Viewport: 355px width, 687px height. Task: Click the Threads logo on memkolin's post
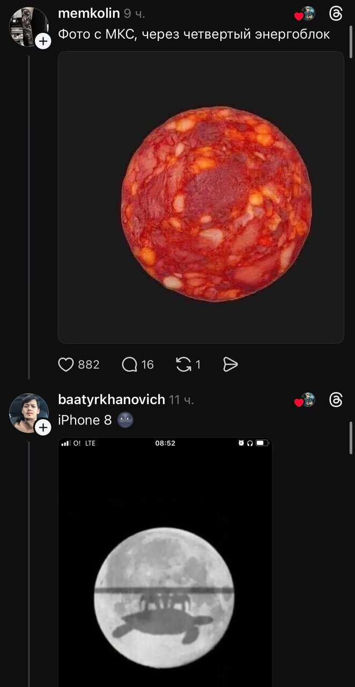336,14
